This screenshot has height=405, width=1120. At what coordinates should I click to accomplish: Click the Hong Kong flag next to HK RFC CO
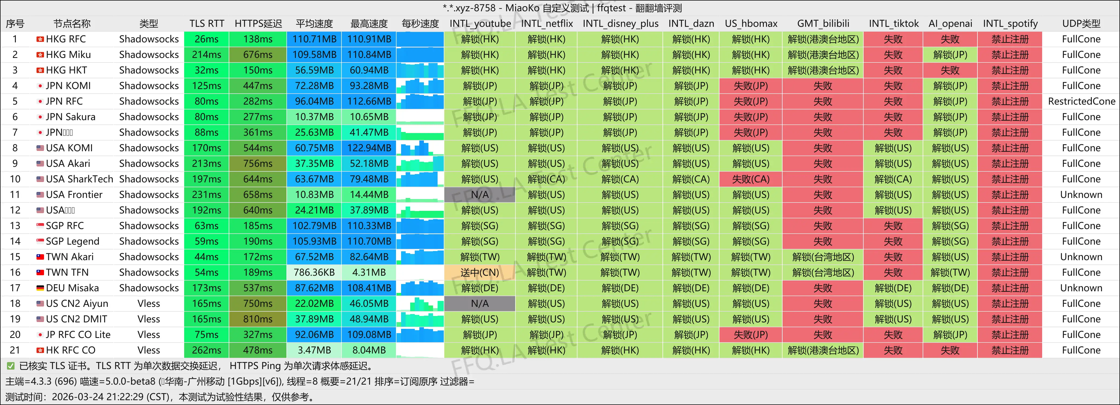coord(40,350)
